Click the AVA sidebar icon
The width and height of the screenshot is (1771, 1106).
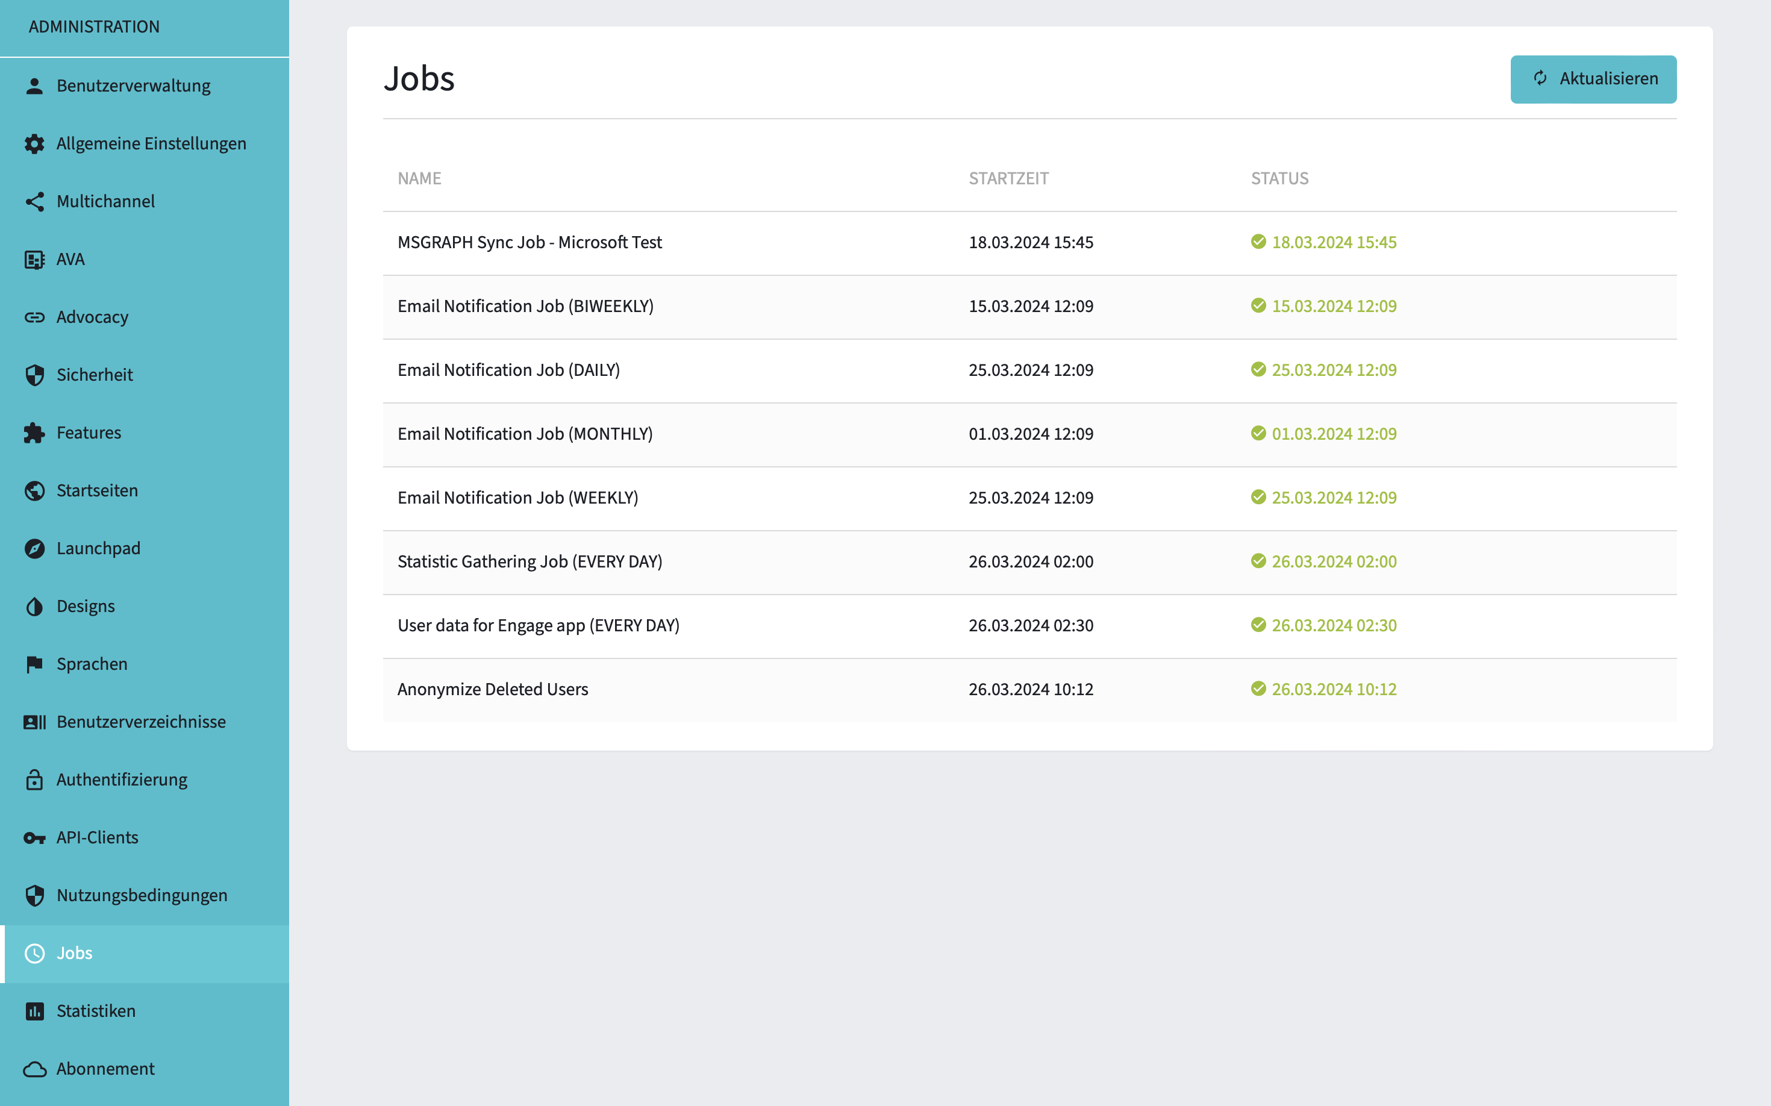pyautogui.click(x=34, y=260)
